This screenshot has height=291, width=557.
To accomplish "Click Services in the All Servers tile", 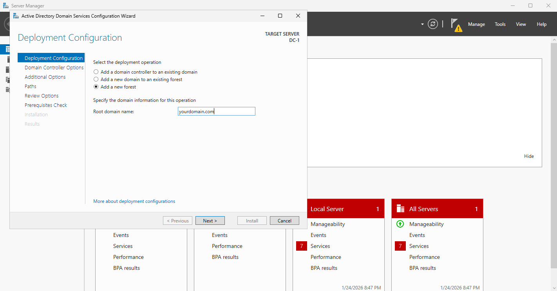I will (x=419, y=246).
